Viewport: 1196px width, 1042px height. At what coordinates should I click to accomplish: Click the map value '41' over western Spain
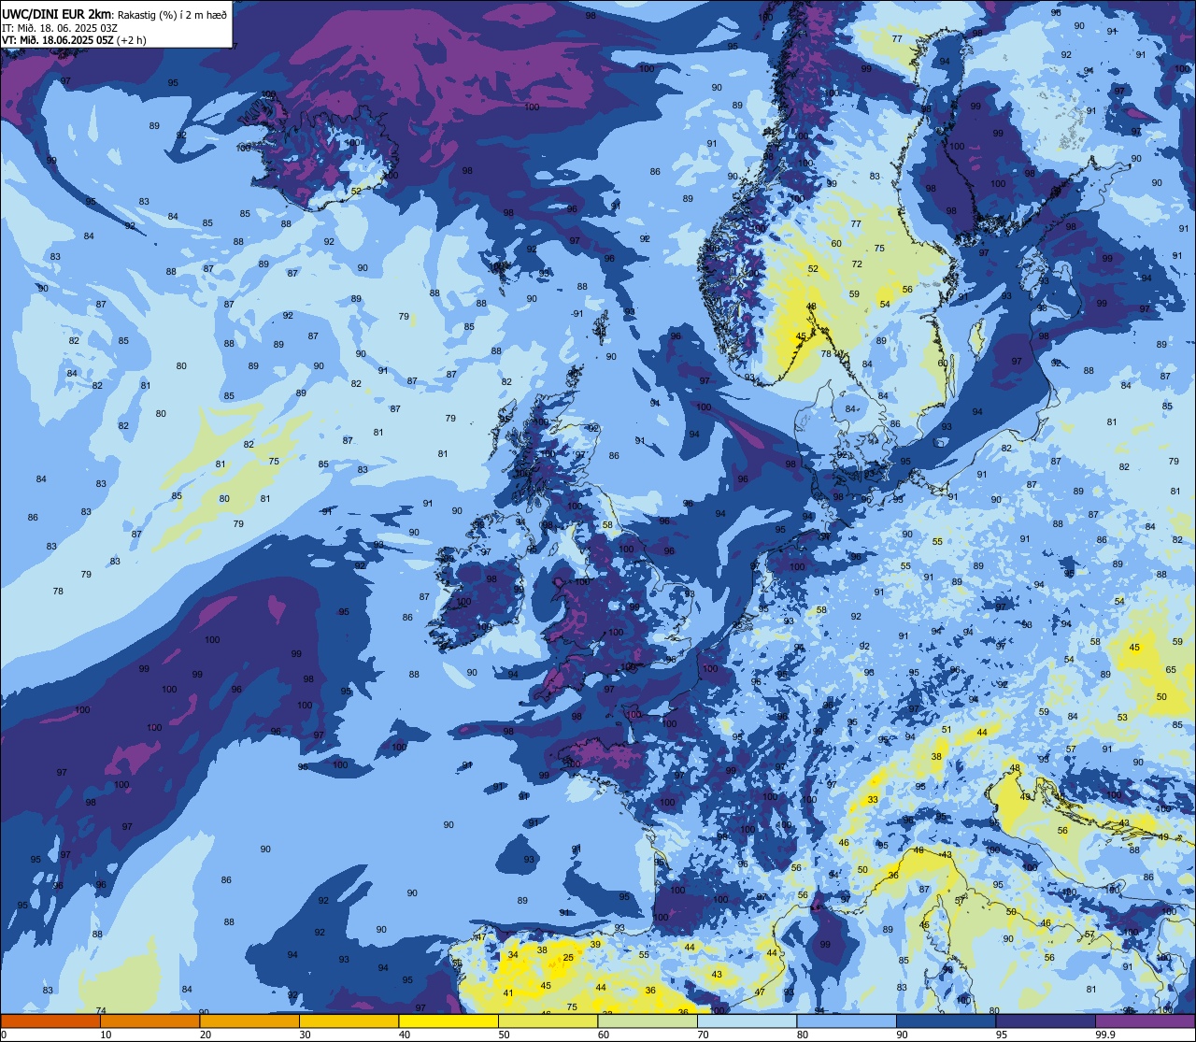[508, 993]
